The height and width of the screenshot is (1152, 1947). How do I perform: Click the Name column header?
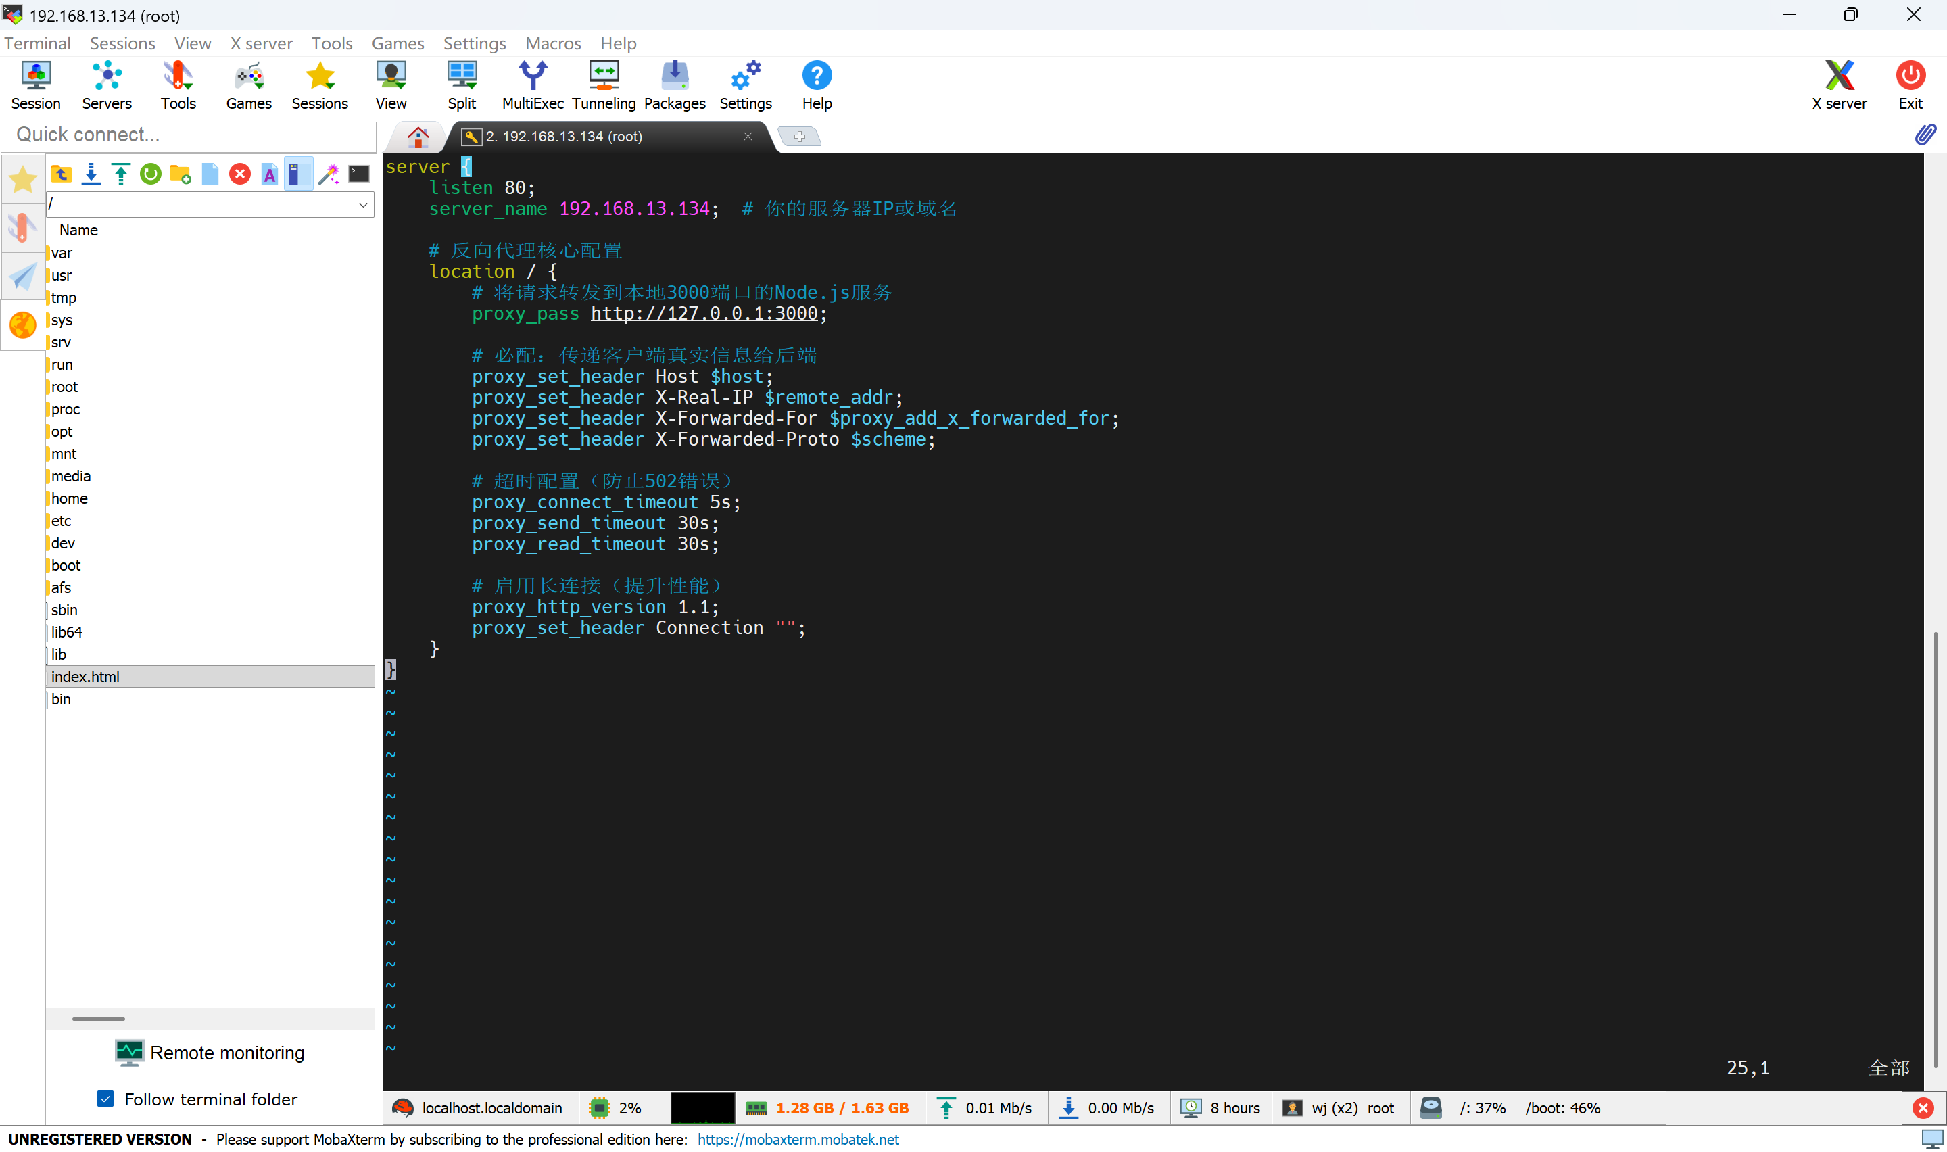(78, 230)
